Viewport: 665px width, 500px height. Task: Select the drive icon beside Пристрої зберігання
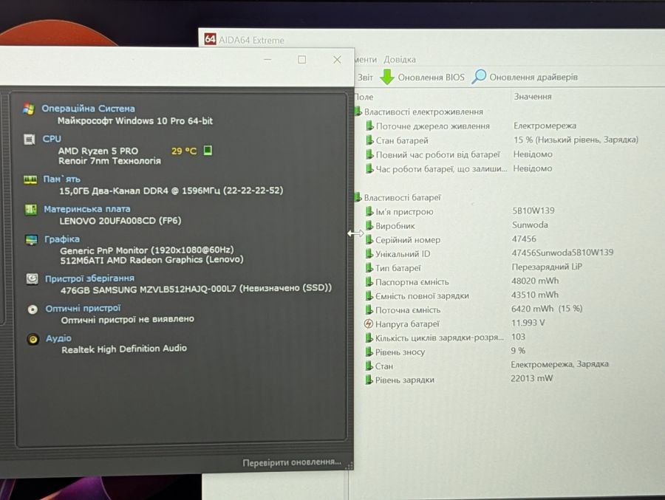click(33, 278)
